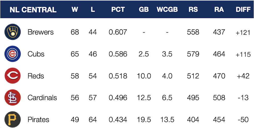Click the Cardinals team logo

point(12,98)
